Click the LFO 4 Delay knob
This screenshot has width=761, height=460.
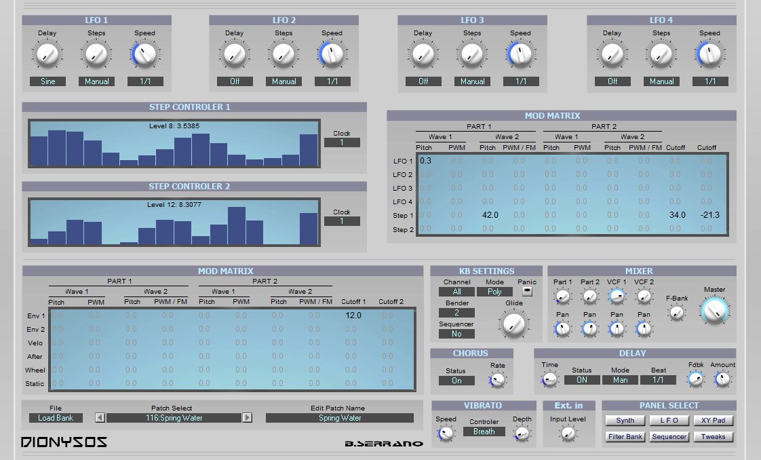coord(612,55)
